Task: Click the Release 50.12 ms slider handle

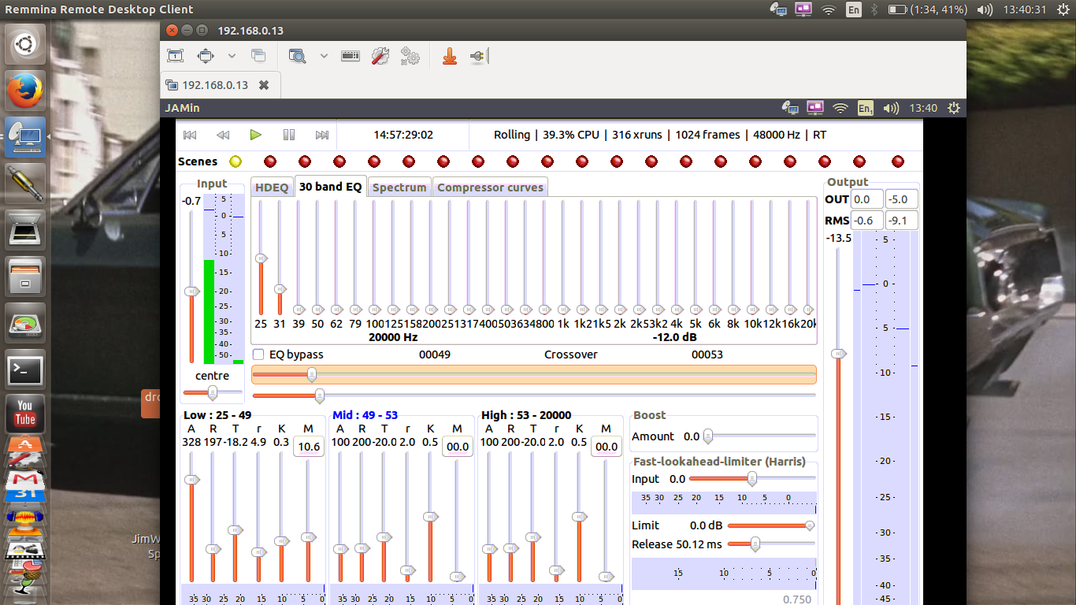Action: click(x=755, y=544)
